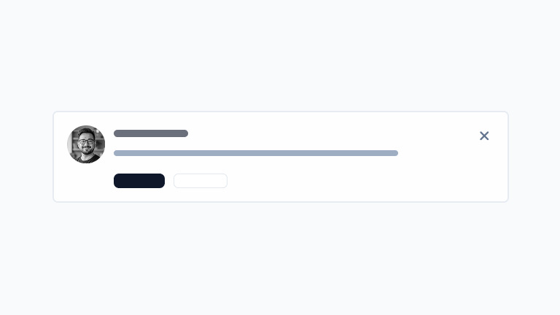Hit the cross icon at card's right
Viewport: 560px width, 315px height.
pyautogui.click(x=484, y=136)
